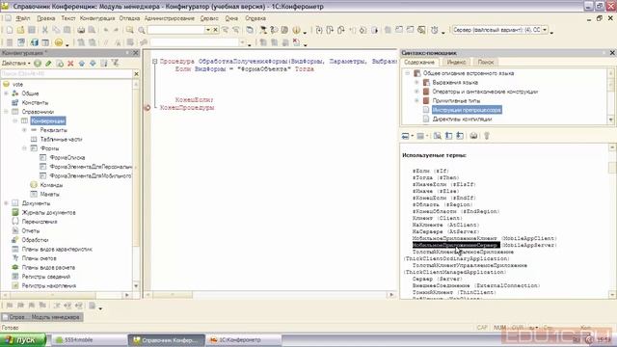Select the Команды item under Конференции
This screenshot has height=347, width=617.
click(x=51, y=185)
